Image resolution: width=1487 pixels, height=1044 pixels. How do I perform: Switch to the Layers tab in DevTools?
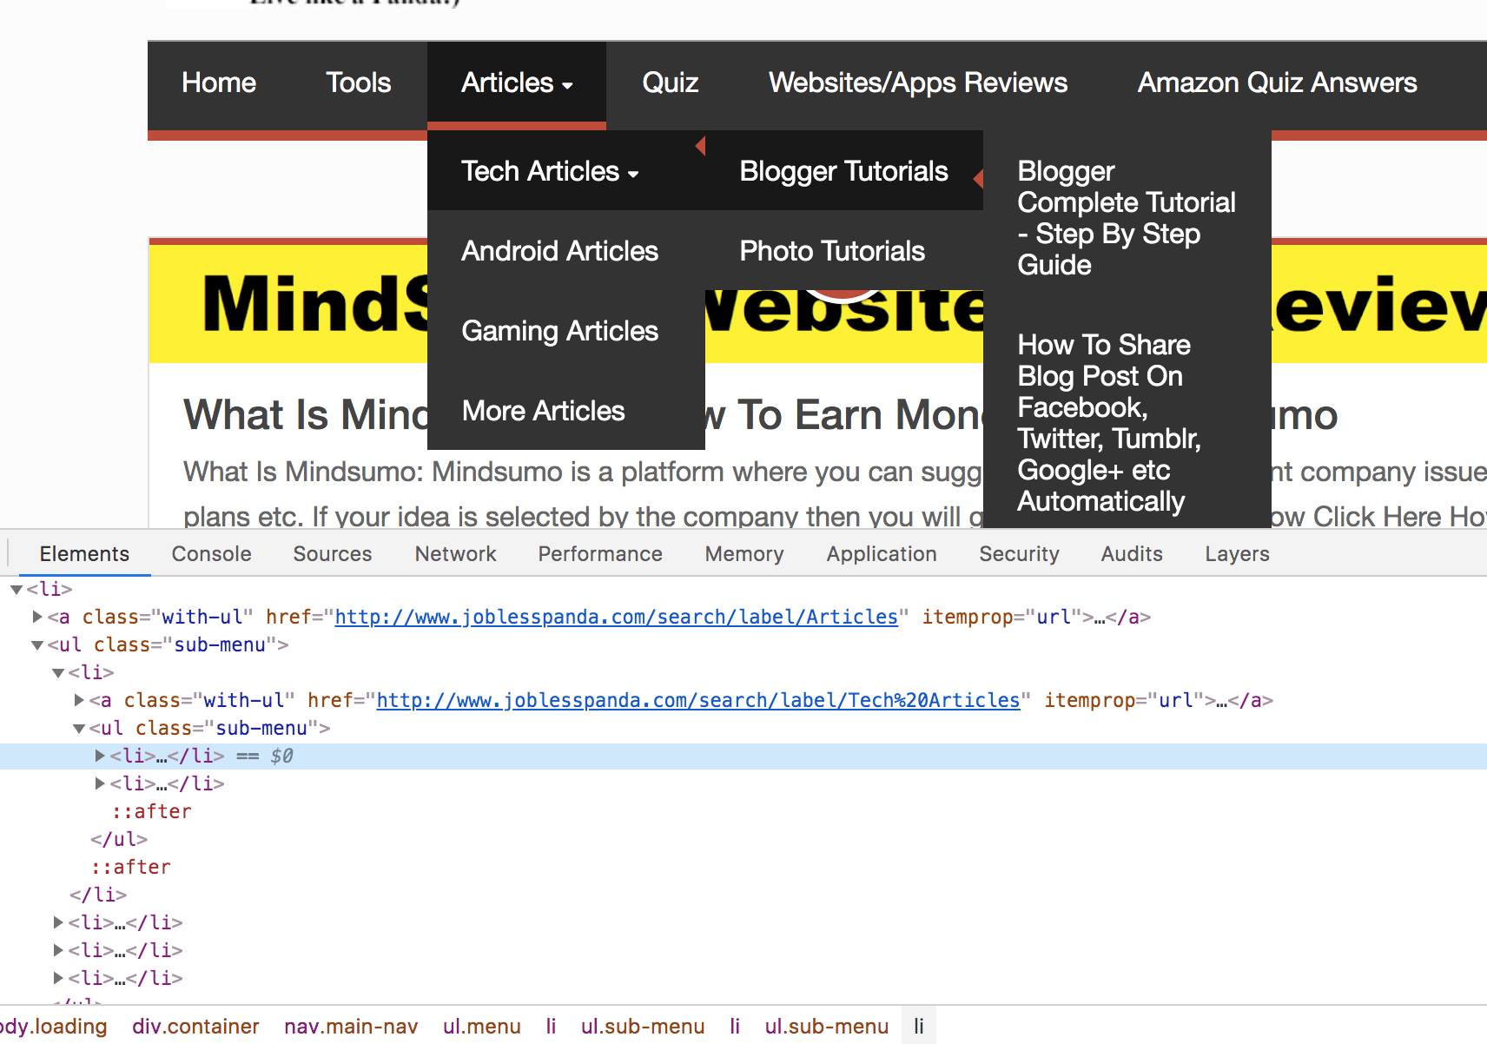[1237, 554]
